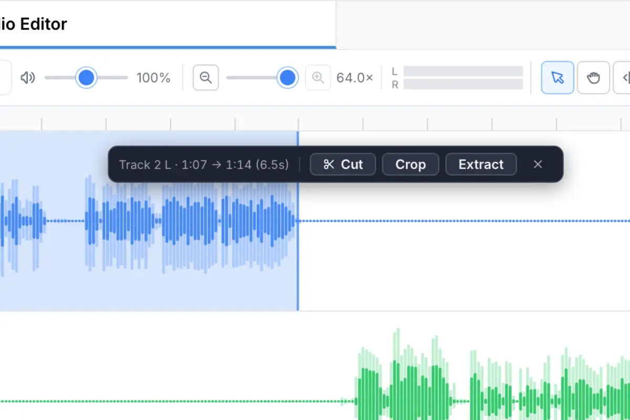Click the volume speaker icon
The width and height of the screenshot is (630, 420).
coord(27,78)
